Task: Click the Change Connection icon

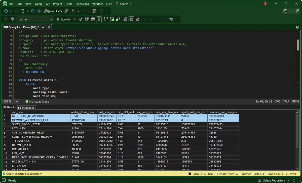Action: 12,19
